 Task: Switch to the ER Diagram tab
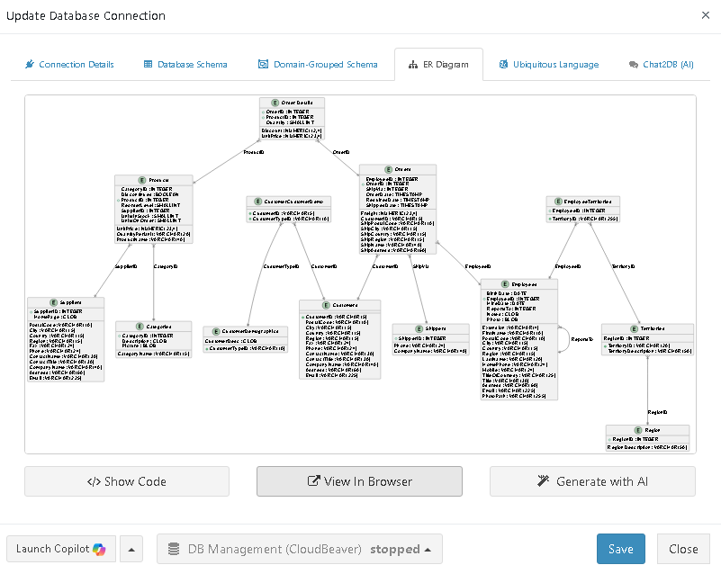pyautogui.click(x=438, y=65)
